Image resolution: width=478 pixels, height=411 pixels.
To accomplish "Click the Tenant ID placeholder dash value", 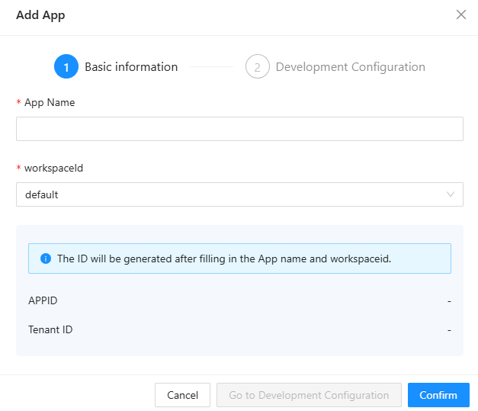I will tap(449, 329).
